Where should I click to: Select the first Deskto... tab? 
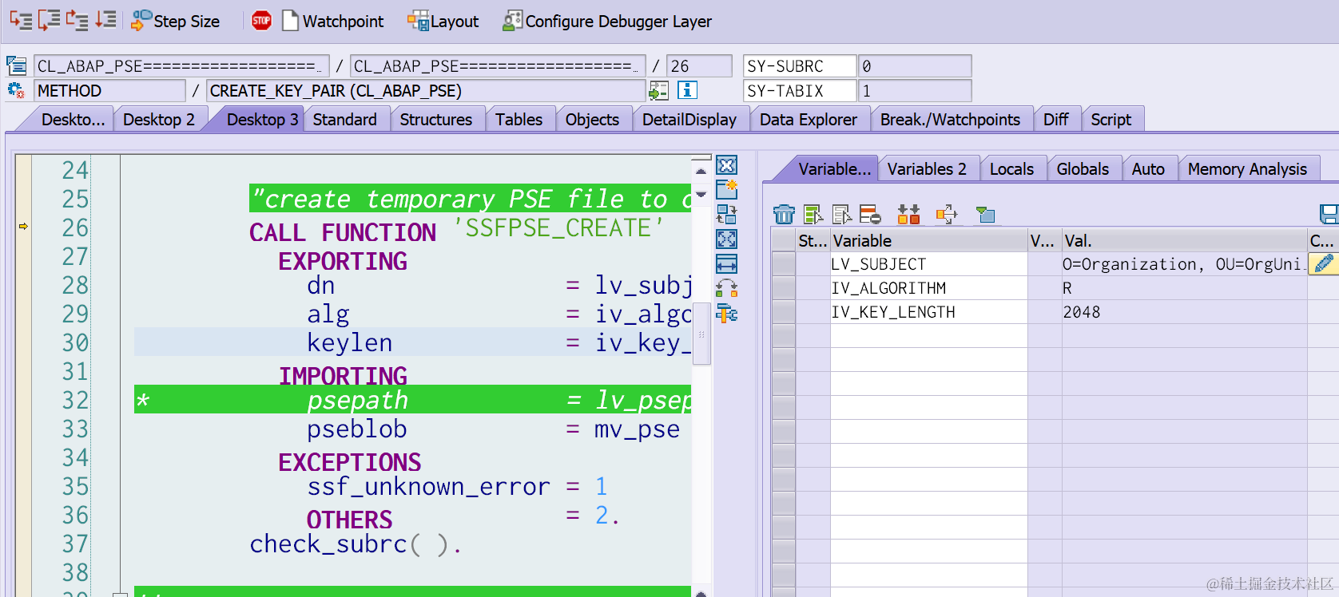pos(73,120)
